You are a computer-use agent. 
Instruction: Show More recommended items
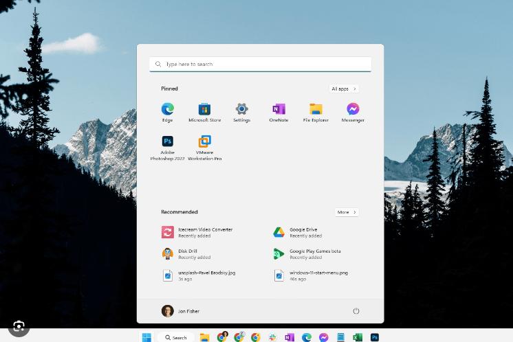click(x=347, y=212)
